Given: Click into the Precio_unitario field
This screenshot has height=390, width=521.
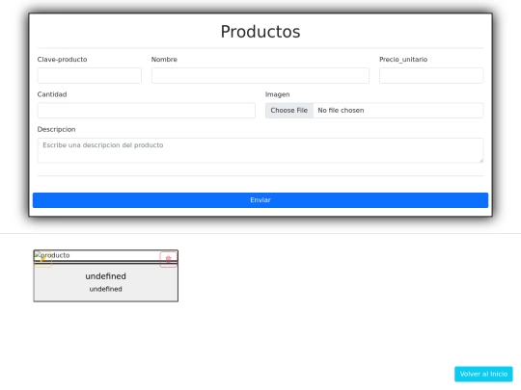Looking at the screenshot, I should click(431, 76).
